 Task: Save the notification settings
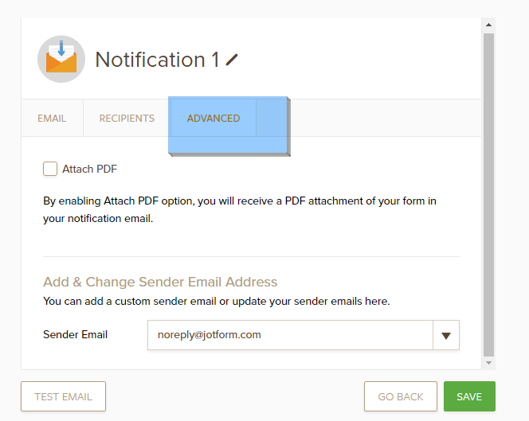(469, 396)
